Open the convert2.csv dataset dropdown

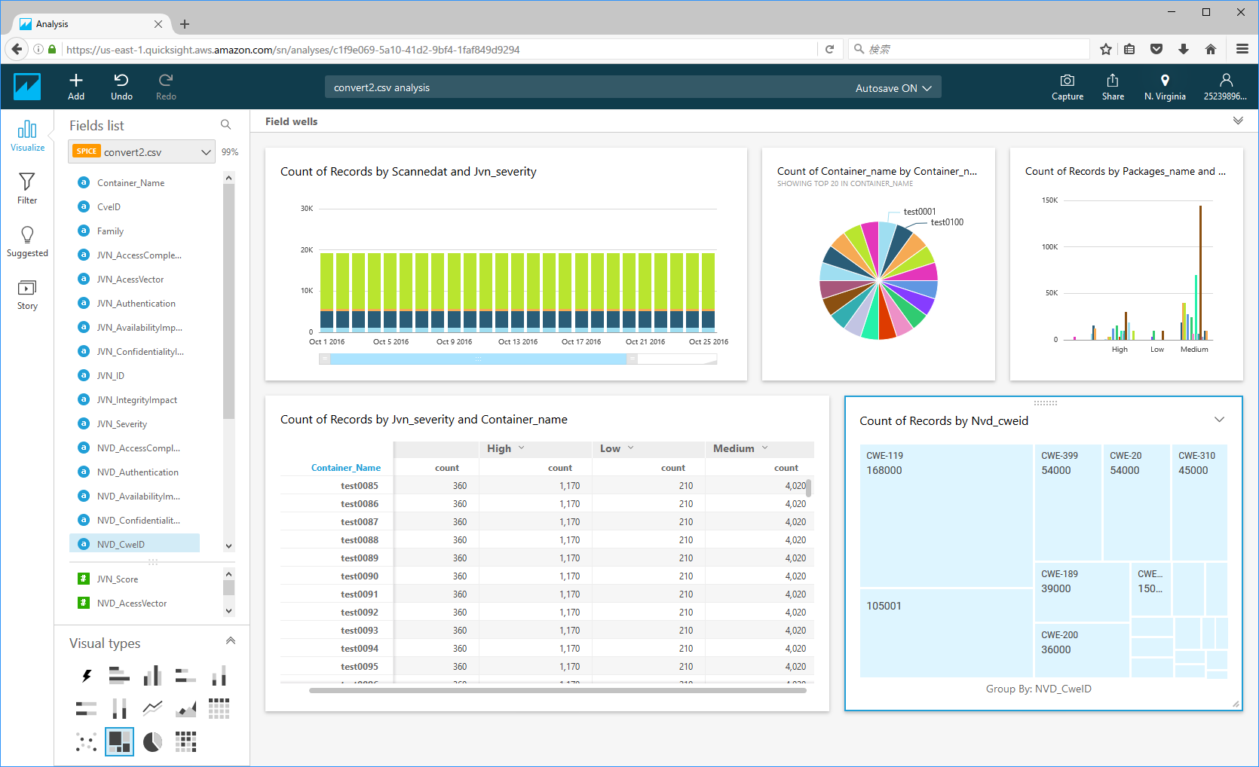(142, 151)
